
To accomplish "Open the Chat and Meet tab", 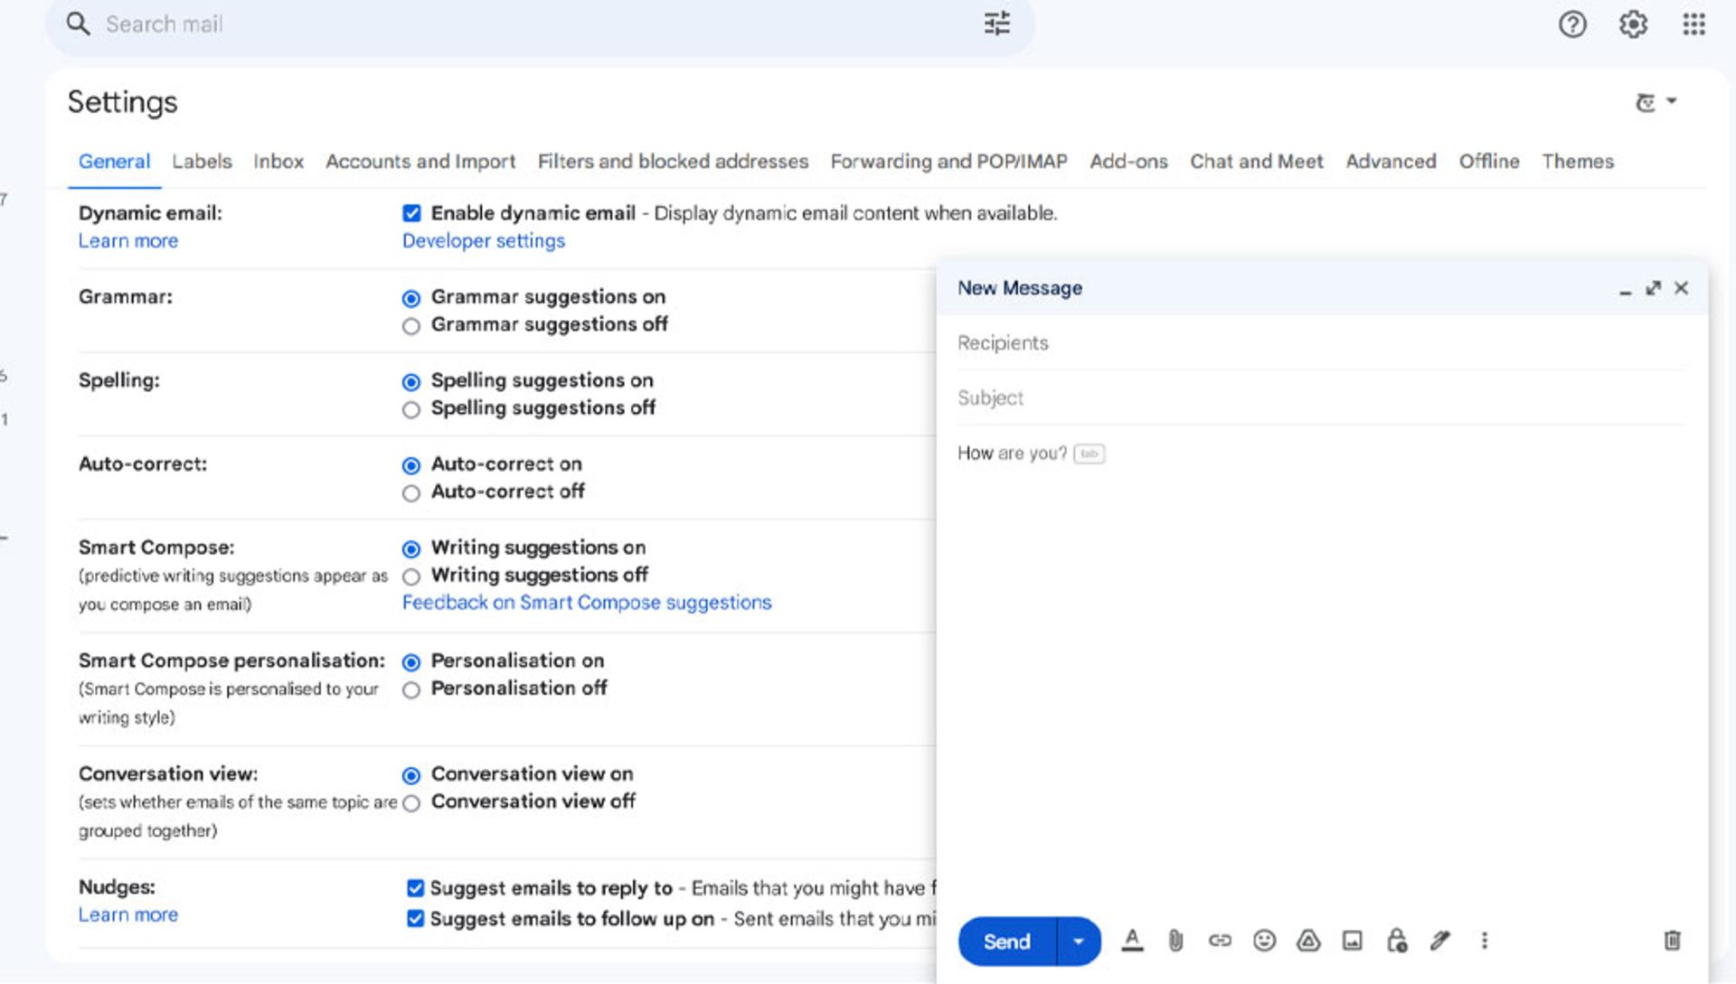I will (x=1256, y=162).
